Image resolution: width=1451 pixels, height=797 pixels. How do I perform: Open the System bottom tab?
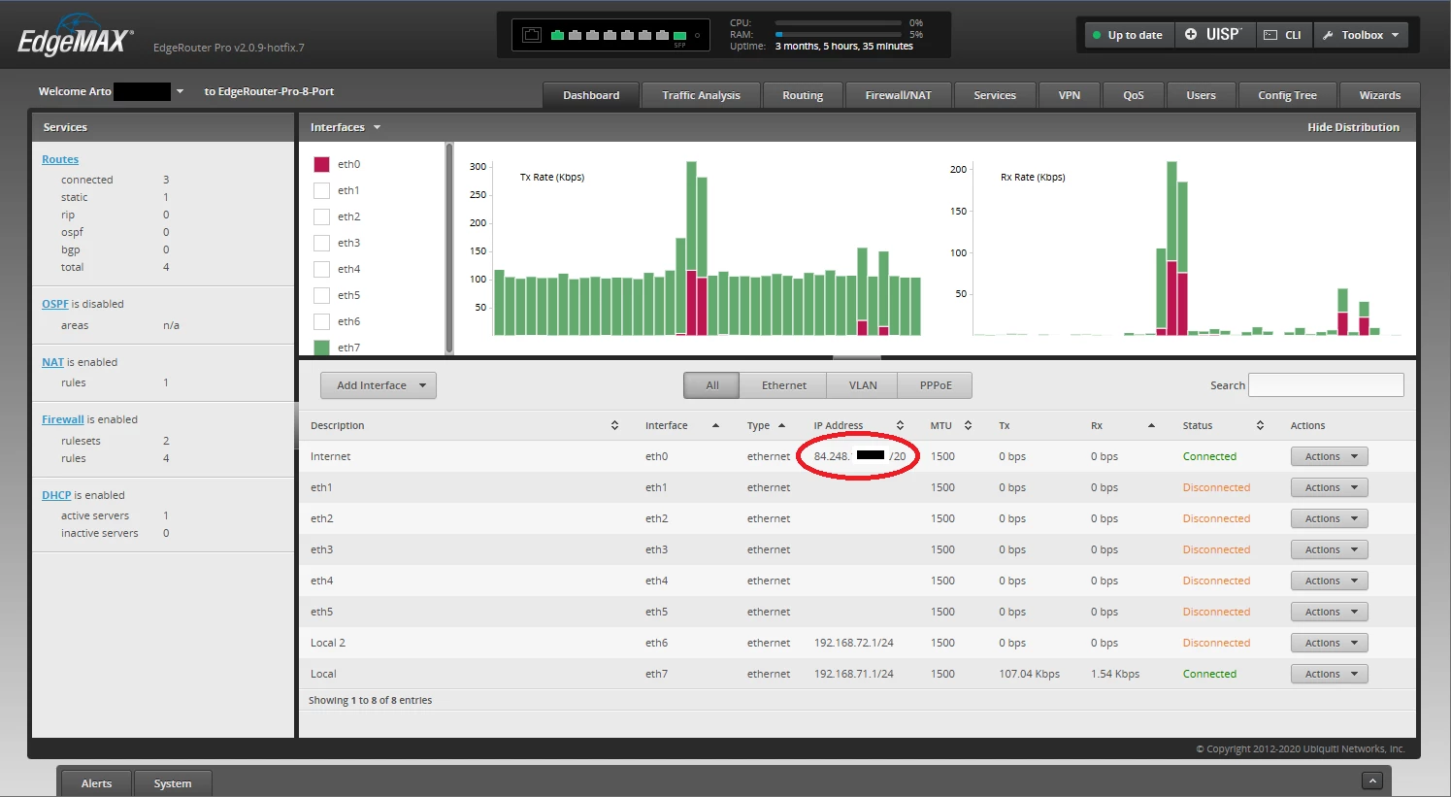(173, 783)
